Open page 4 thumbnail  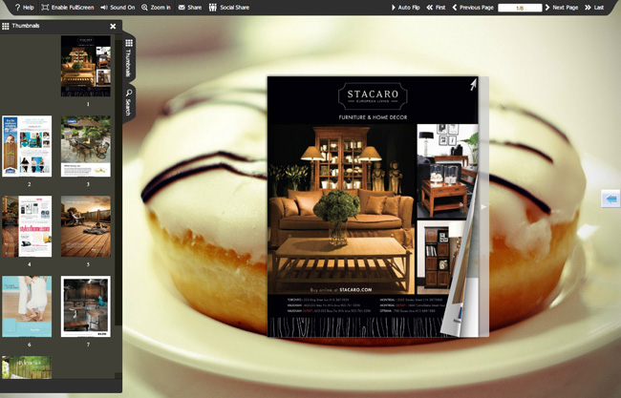point(27,226)
